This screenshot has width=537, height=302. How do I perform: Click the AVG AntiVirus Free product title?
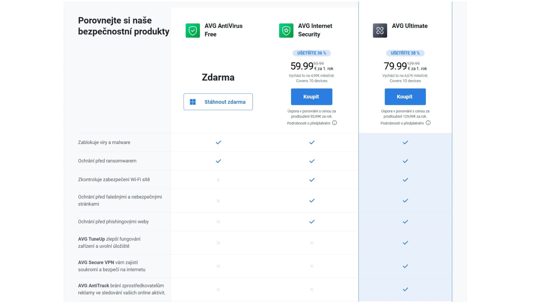[223, 30]
